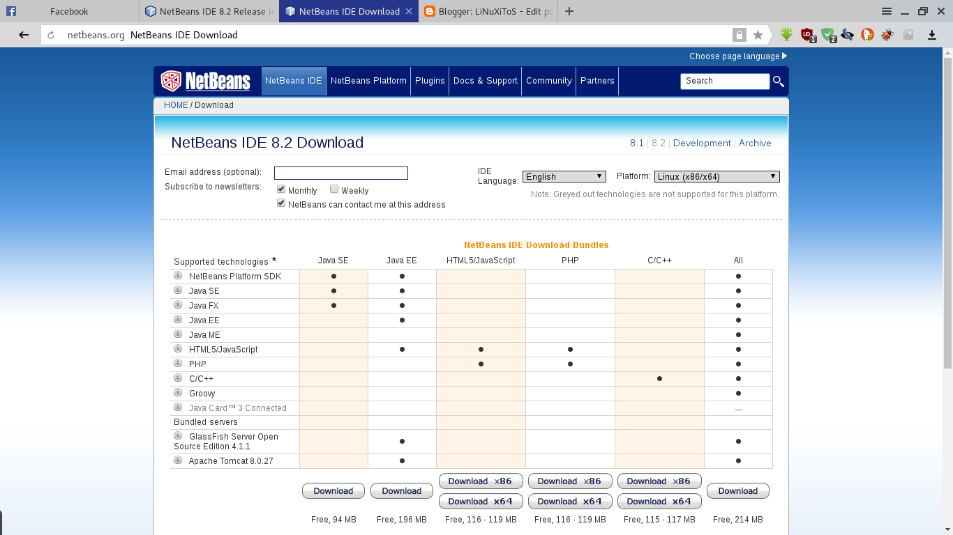This screenshot has width=953, height=535.
Task: Expand Choose page language menu
Action: [738, 56]
